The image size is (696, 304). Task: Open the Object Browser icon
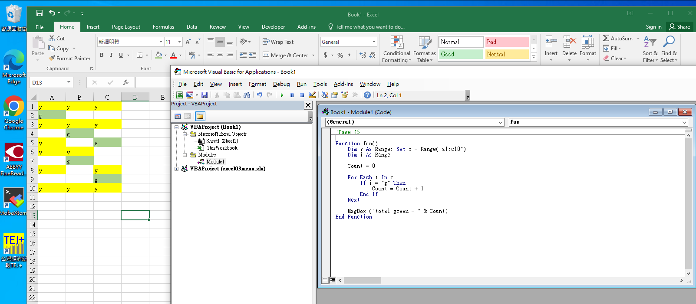pyautogui.click(x=345, y=95)
